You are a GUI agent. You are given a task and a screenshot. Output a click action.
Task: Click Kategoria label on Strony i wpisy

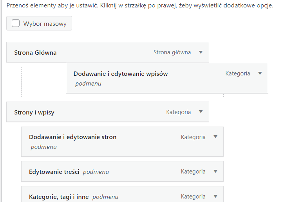178,112
